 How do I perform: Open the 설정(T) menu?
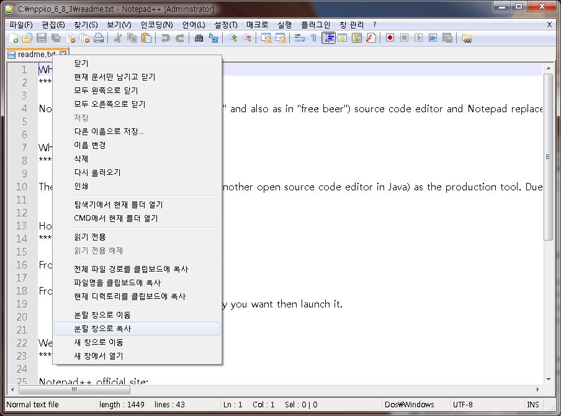[x=226, y=25]
